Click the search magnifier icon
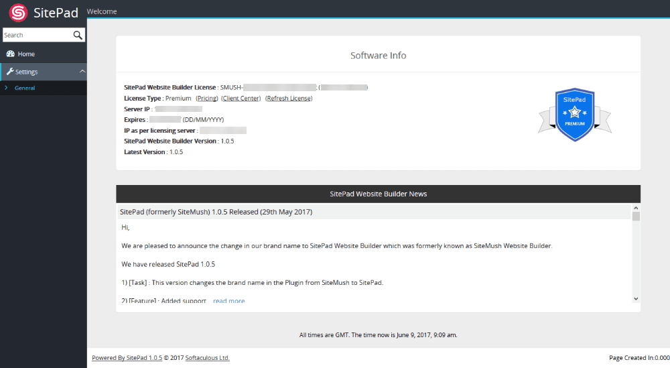670x368 pixels. click(x=78, y=35)
